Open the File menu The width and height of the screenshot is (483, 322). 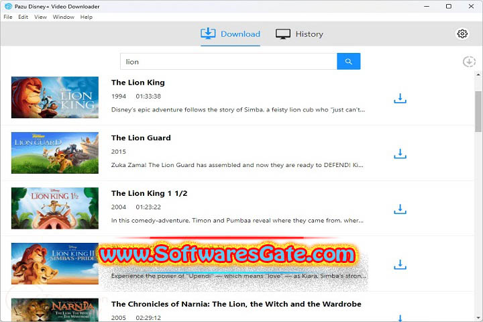(x=8, y=17)
